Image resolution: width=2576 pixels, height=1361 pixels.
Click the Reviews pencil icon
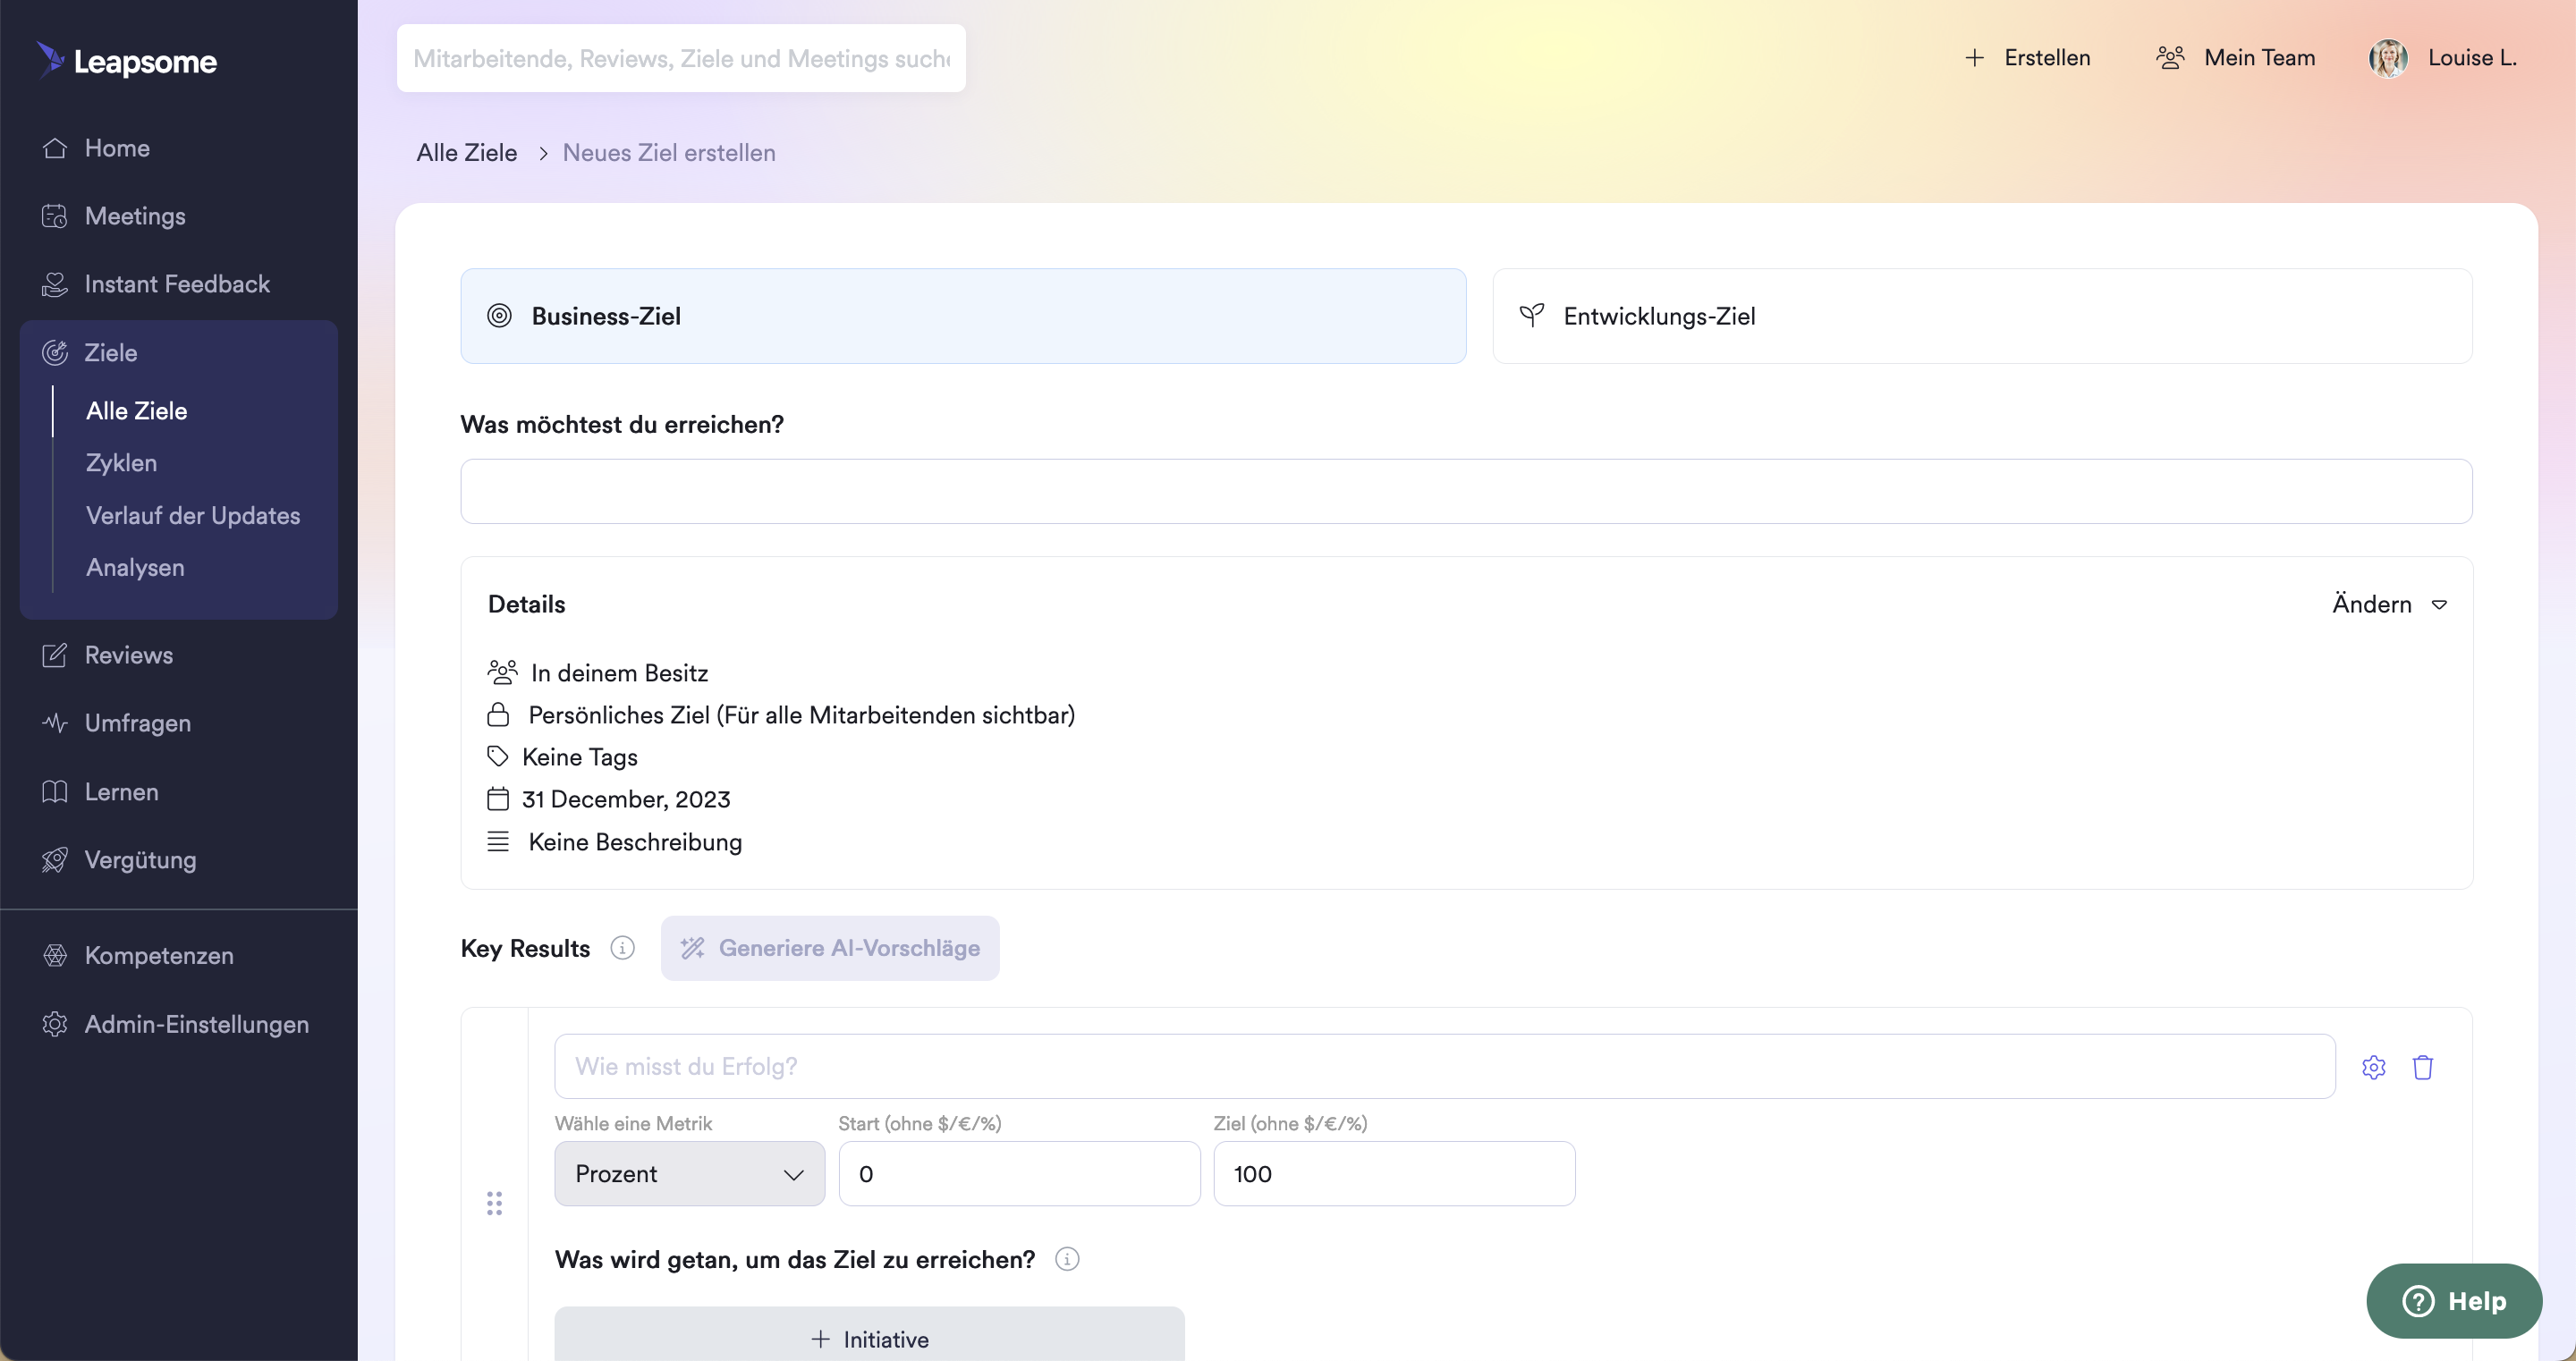55,655
